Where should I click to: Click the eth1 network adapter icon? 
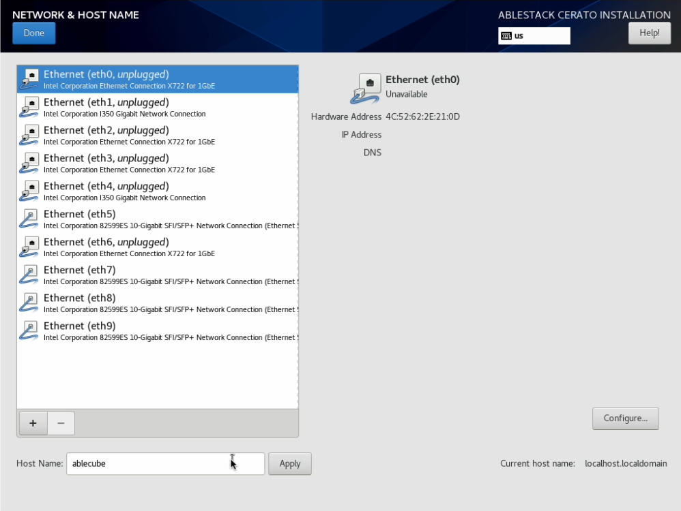[x=29, y=107]
